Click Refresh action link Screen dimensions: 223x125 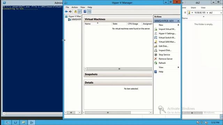pyautogui.click(x=162, y=63)
